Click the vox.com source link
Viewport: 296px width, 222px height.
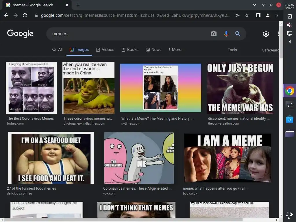pyautogui.click(x=109, y=193)
